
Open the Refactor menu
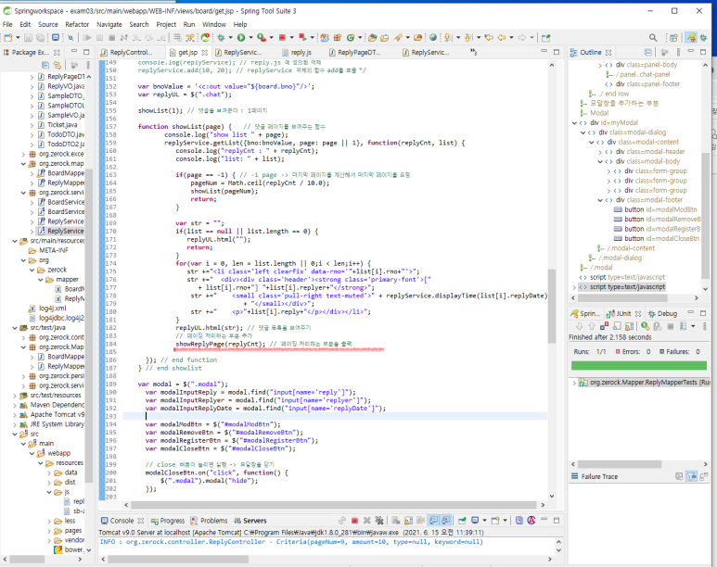(77, 24)
